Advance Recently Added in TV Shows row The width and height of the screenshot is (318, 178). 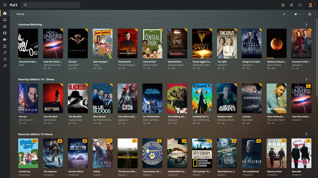[306, 134]
